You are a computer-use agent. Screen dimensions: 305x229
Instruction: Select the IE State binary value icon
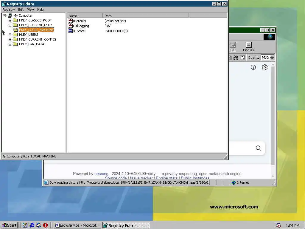tap(70, 31)
